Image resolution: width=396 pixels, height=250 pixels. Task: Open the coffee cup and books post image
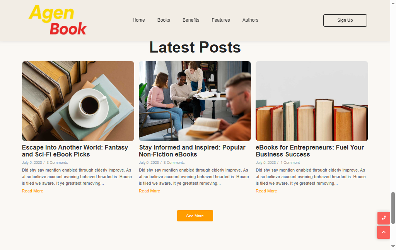(78, 101)
